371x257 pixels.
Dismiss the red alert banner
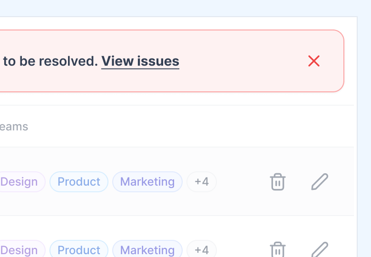click(314, 61)
